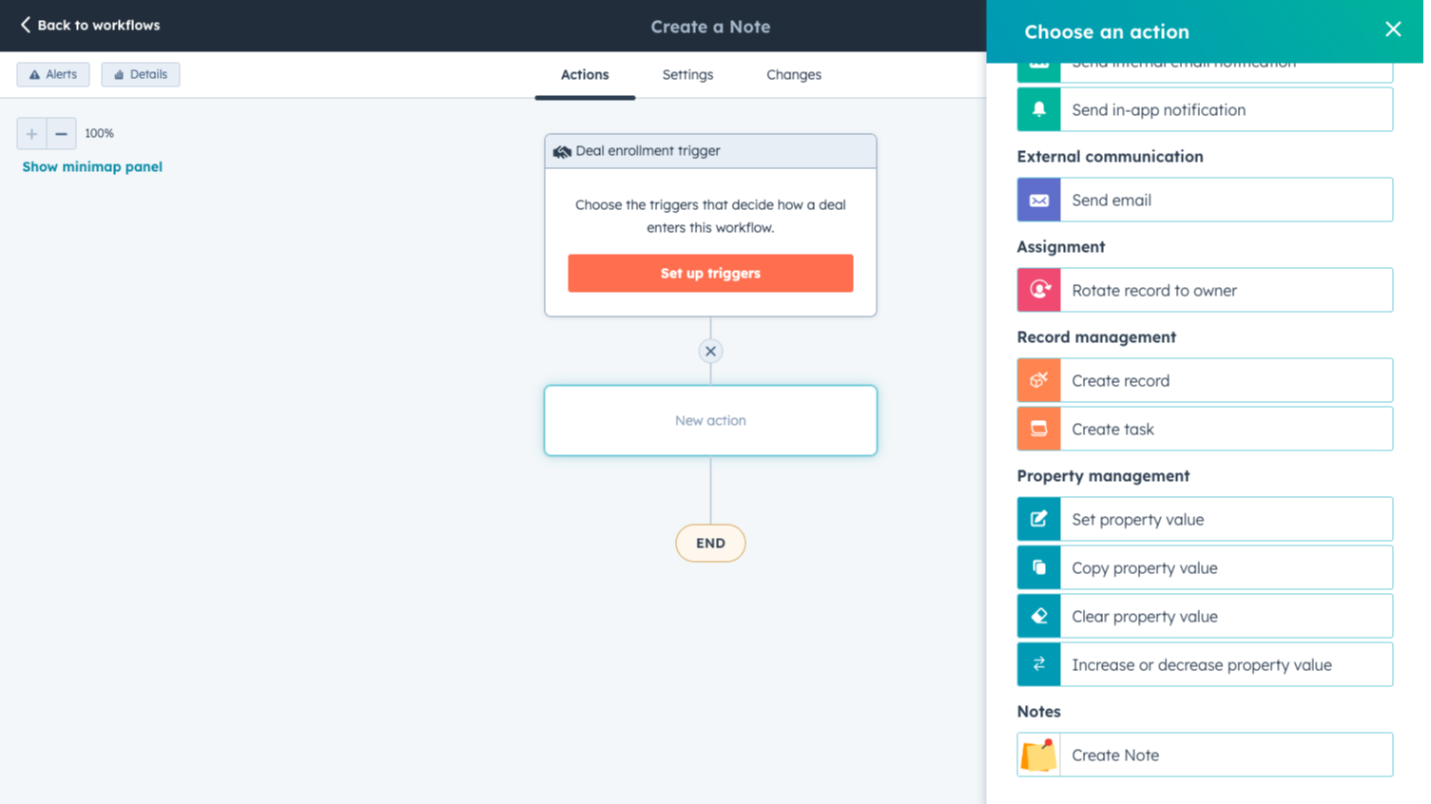1431x804 pixels.
Task: Go back to workflows
Action: click(90, 25)
